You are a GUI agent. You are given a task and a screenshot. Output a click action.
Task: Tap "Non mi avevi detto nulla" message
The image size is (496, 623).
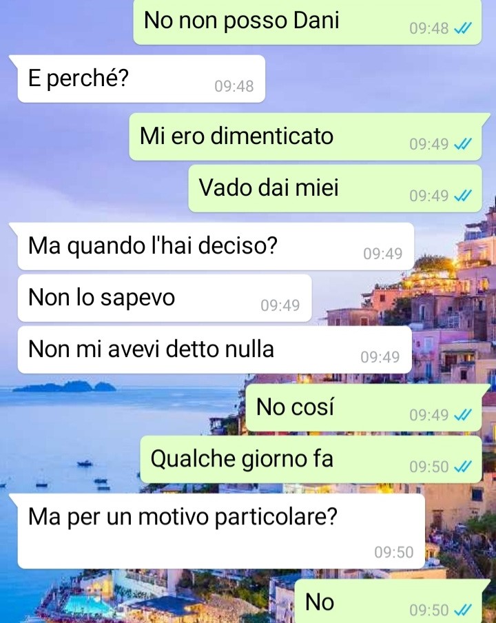pos(214,349)
